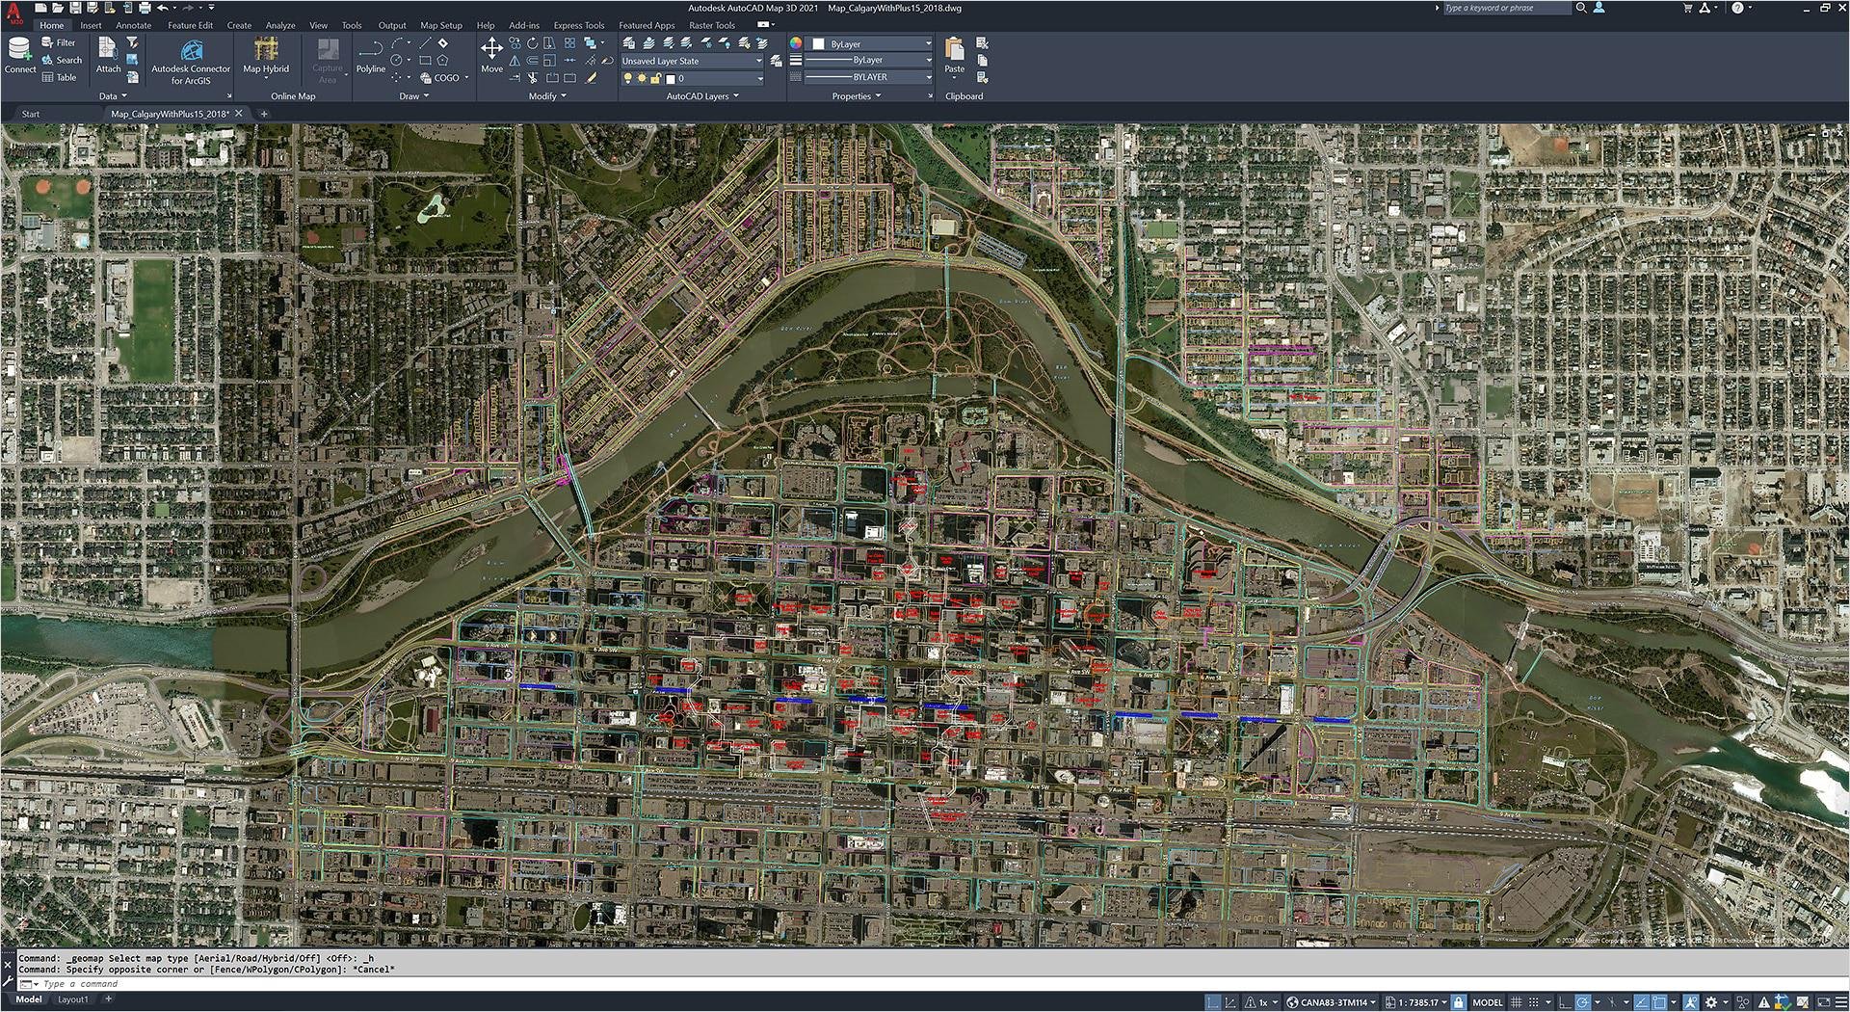Toggle the grid display in status bar

coord(1516,1002)
